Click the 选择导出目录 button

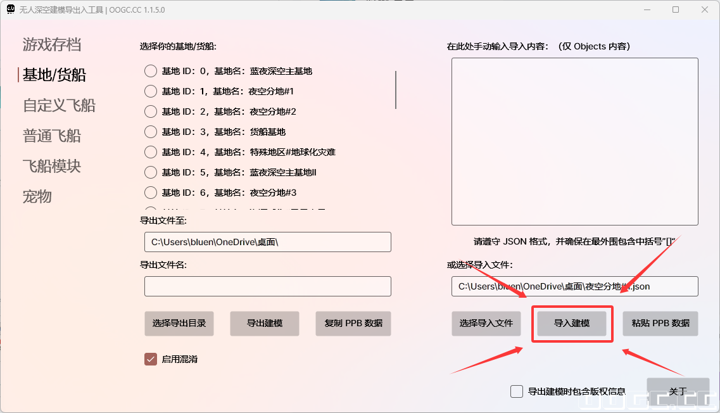179,323
